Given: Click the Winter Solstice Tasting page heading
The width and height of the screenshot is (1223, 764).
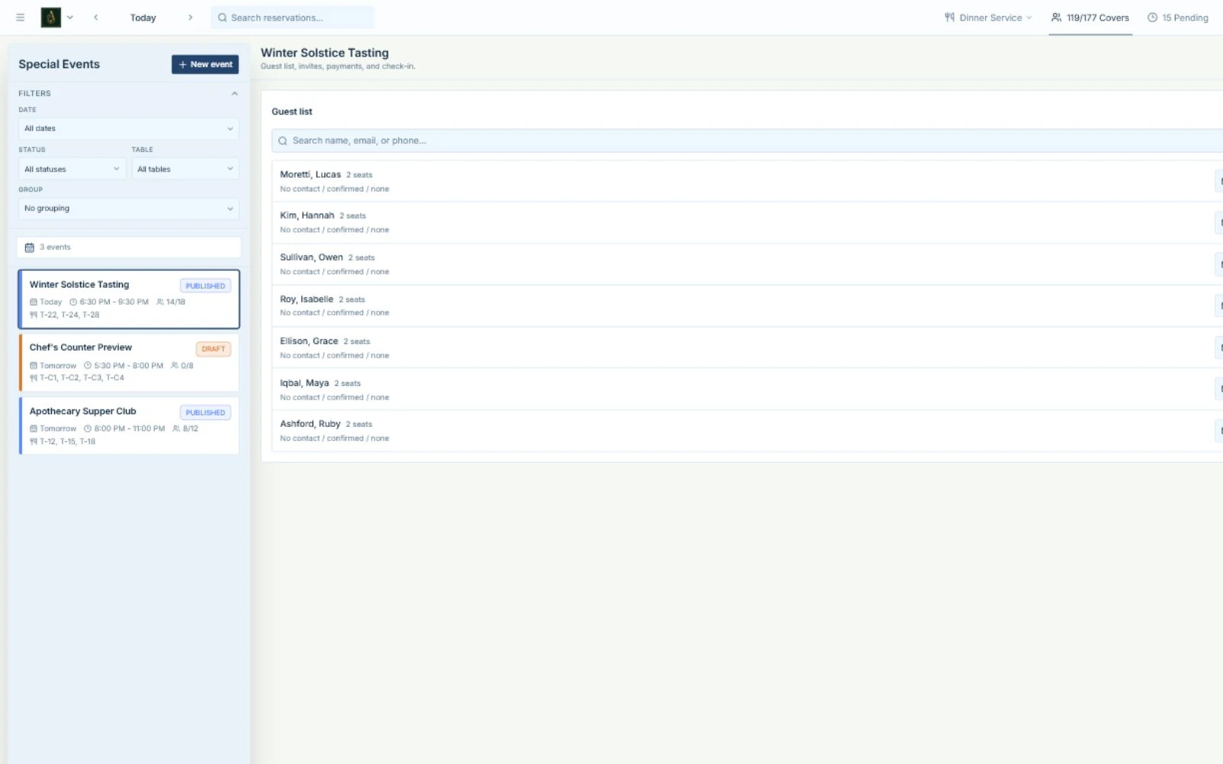Looking at the screenshot, I should coord(325,53).
